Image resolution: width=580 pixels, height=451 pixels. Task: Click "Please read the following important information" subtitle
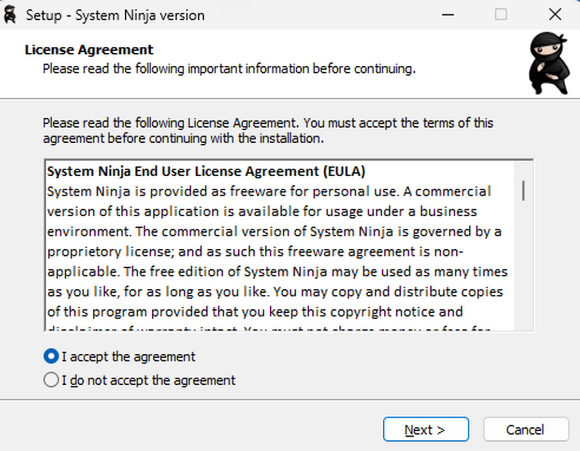pyautogui.click(x=229, y=69)
